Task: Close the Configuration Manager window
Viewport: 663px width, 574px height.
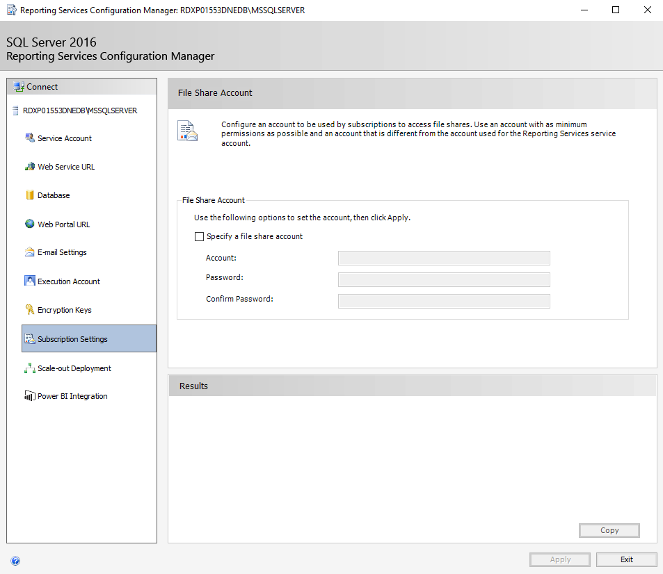Action: point(647,10)
